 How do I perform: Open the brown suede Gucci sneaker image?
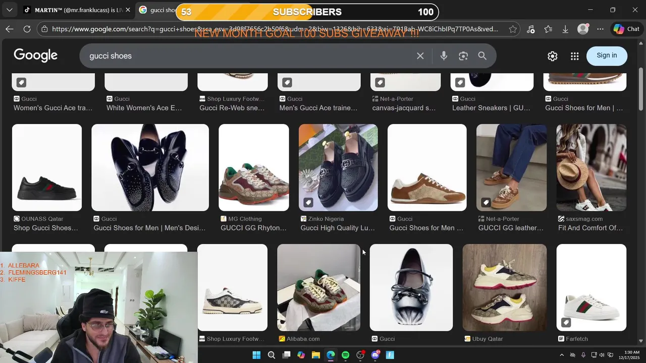pyautogui.click(x=427, y=167)
